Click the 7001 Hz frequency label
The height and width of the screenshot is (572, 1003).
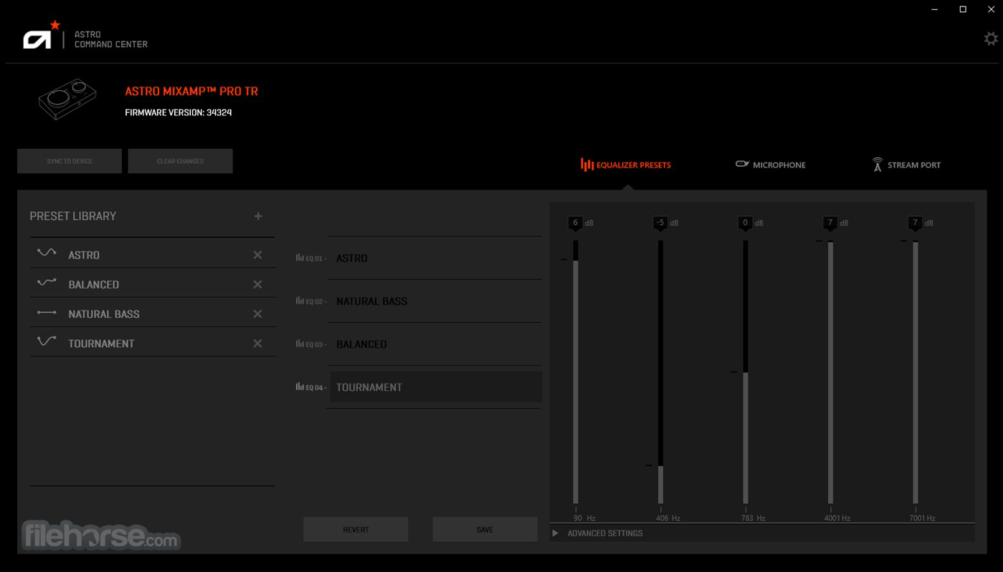(x=922, y=518)
